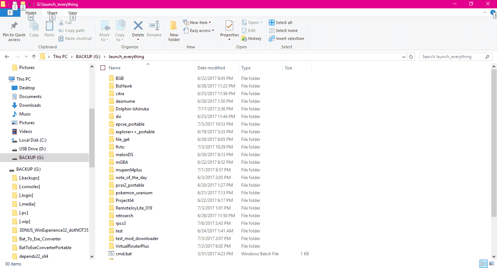This screenshot has height=268, width=497.
Task: Expand the address bar history dropdown
Action: tap(403, 57)
